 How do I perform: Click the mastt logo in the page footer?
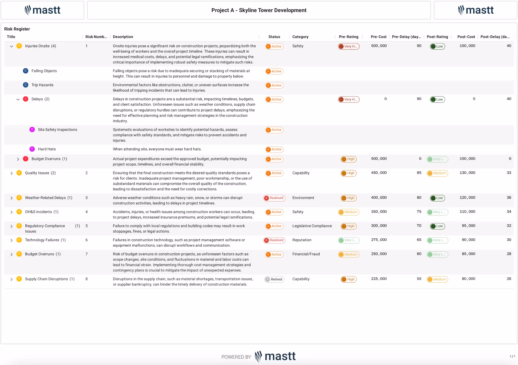[275, 356]
